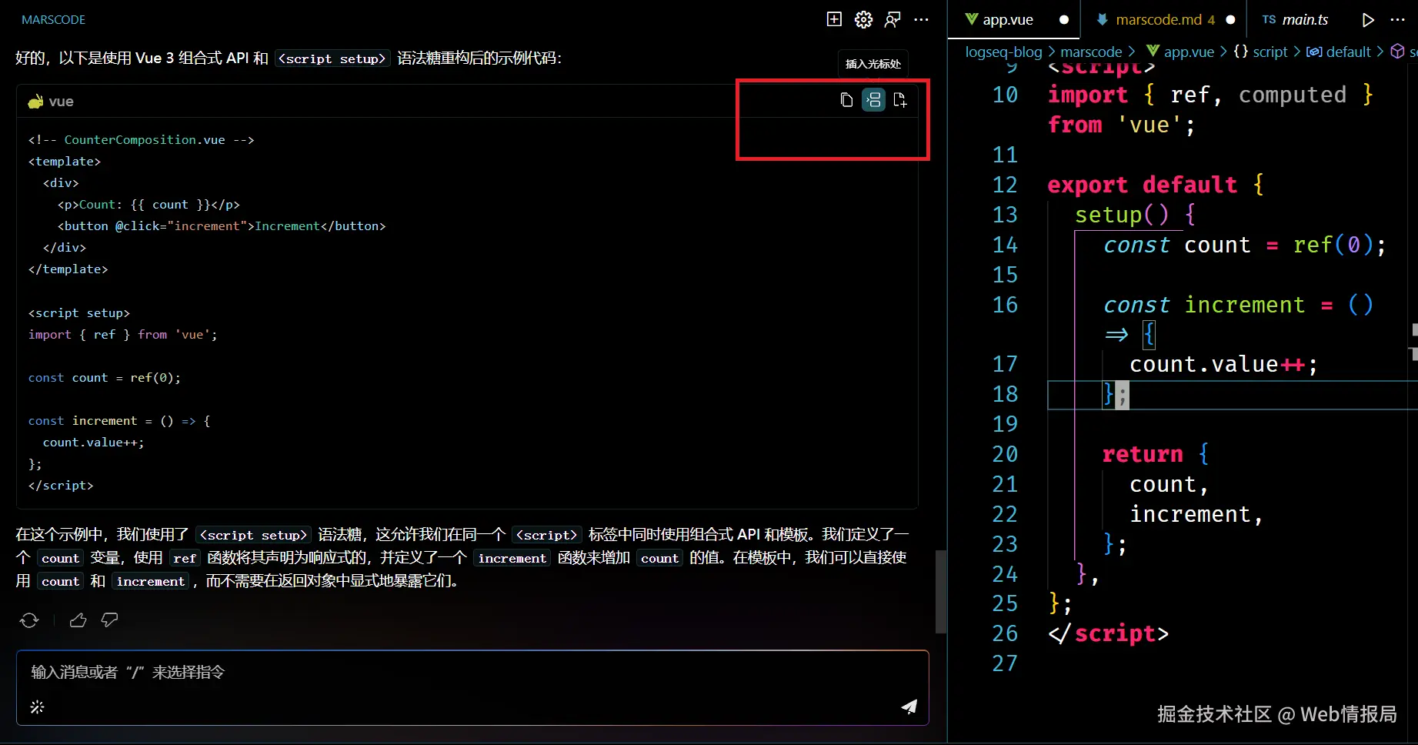Click the chat panel scrollbar
This screenshot has height=745, width=1418.
coord(940,592)
